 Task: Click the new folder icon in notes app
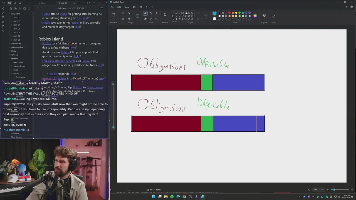click(x=15, y=8)
